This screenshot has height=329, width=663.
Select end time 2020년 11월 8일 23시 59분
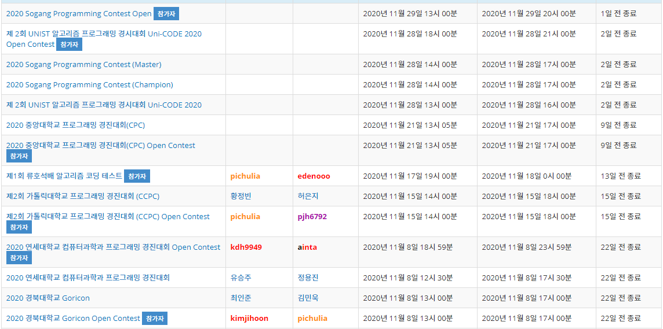pos(527,247)
